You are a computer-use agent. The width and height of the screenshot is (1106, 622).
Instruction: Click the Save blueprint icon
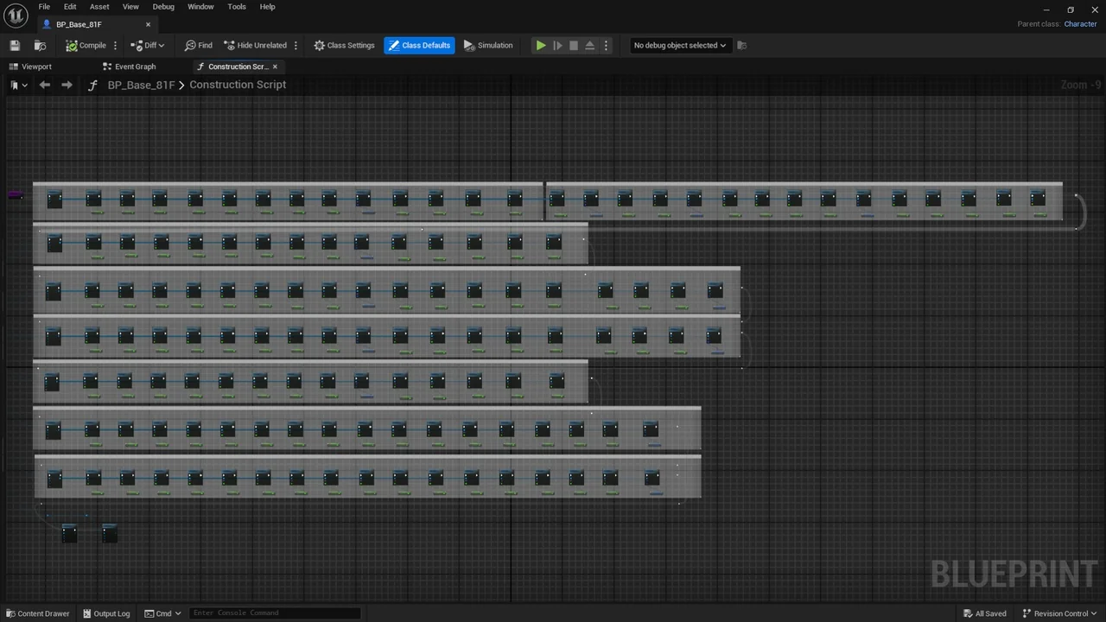tap(15, 46)
